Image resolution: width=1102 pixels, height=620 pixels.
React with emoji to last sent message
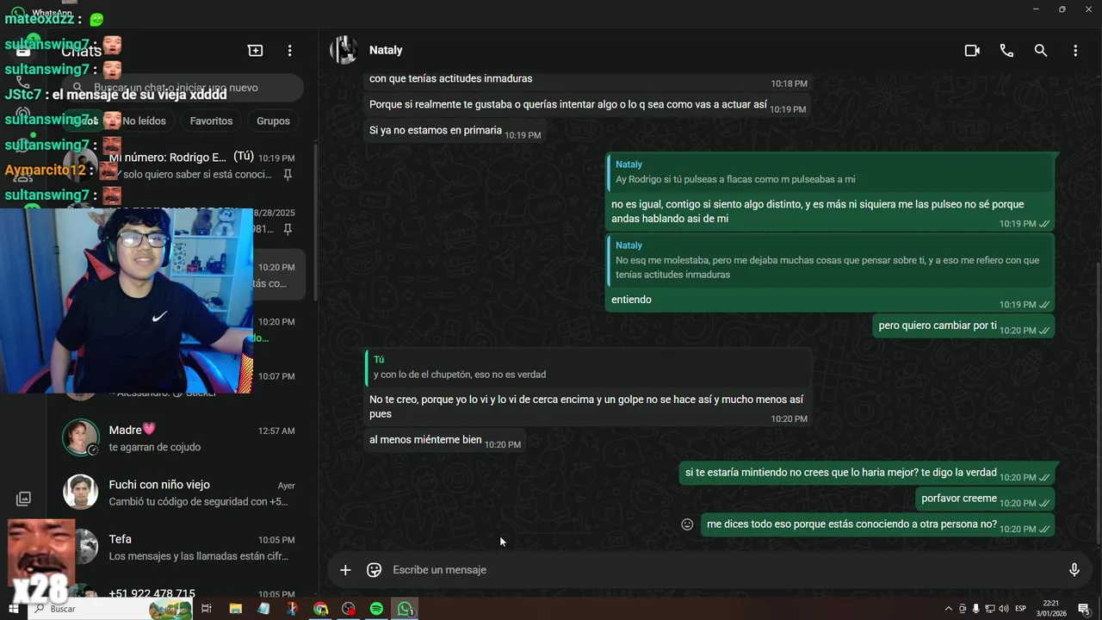tap(687, 524)
